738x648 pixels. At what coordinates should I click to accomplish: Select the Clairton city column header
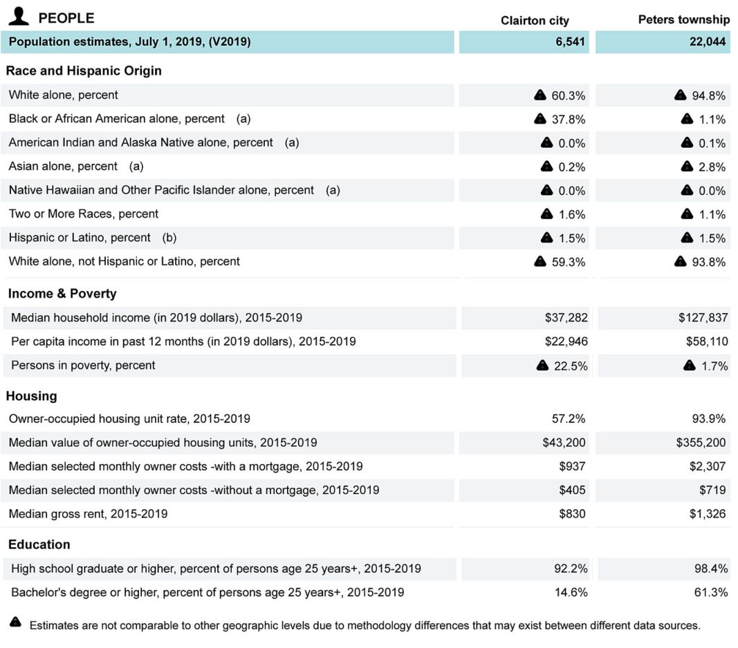pos(535,21)
